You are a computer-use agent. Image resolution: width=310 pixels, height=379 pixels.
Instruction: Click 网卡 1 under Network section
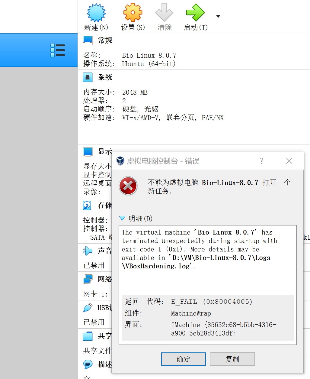coord(95,294)
